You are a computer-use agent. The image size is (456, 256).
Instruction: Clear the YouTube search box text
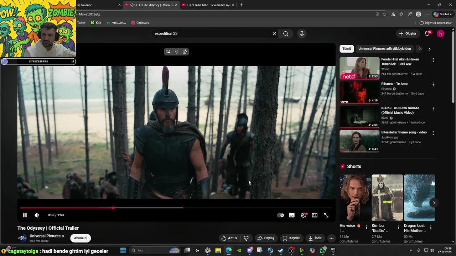274,34
